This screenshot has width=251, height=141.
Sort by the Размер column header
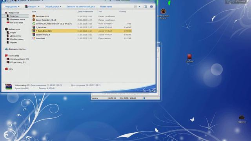[x=123, y=11]
